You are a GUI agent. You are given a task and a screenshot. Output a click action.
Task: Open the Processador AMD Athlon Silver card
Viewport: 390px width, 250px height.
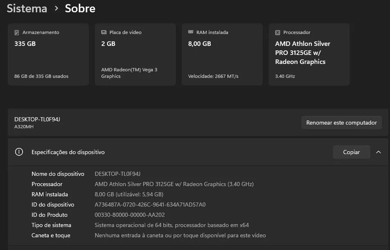pyautogui.click(x=309, y=55)
